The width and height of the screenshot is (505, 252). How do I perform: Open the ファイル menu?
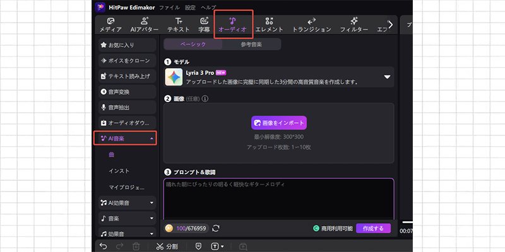[169, 8]
